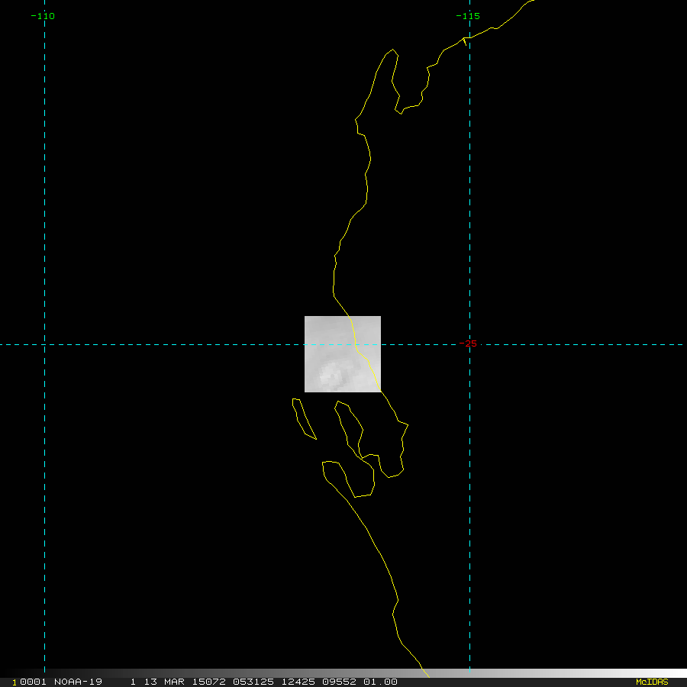Click the 15072 Julian day value
687x687 pixels.
[x=204, y=682]
